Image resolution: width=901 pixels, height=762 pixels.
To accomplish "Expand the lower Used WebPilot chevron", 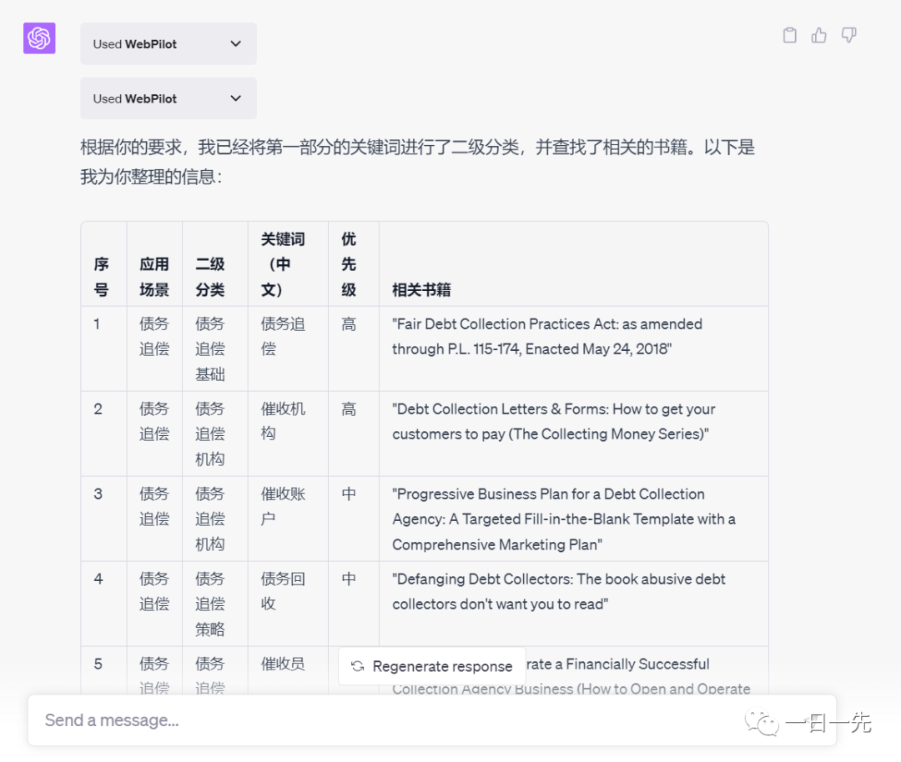I will [236, 98].
